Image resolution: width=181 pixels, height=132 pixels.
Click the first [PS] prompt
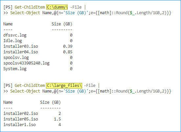click(x=8, y=7)
